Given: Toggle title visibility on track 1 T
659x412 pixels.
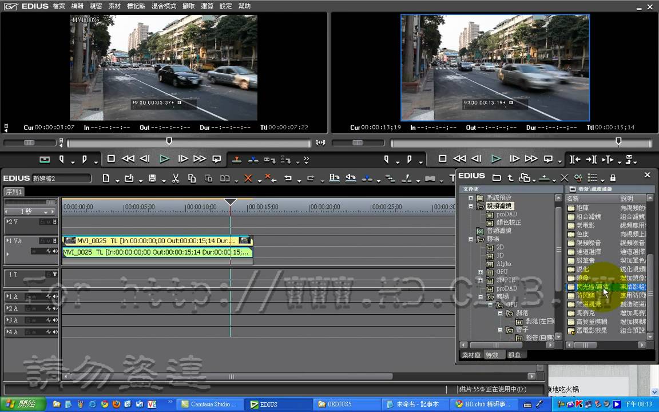Looking at the screenshot, I should tap(55, 274).
